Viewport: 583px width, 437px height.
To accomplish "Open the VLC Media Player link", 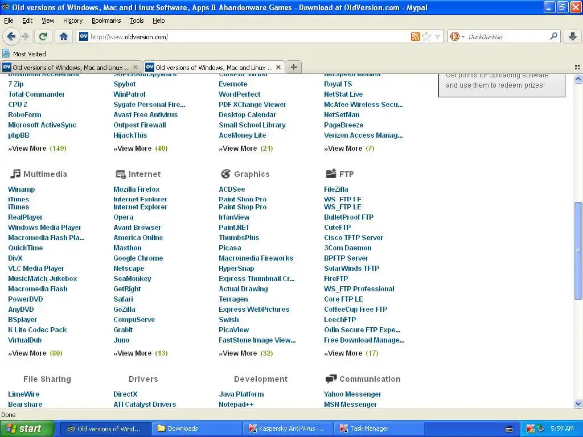I will pyautogui.click(x=36, y=269).
